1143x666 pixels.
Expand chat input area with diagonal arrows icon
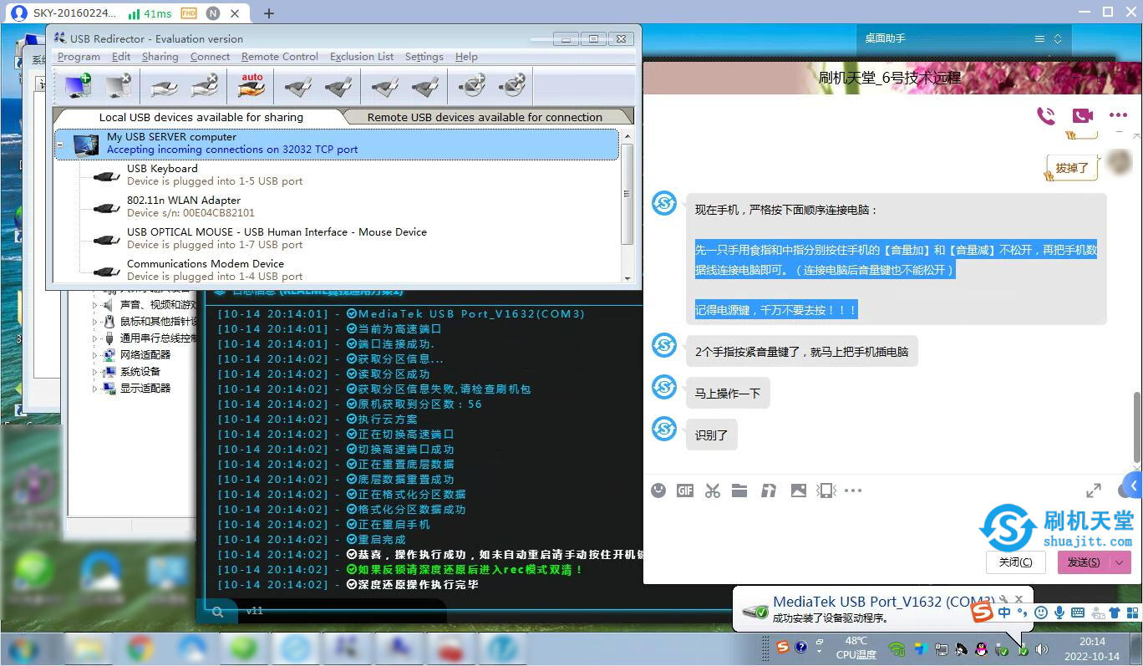1093,491
